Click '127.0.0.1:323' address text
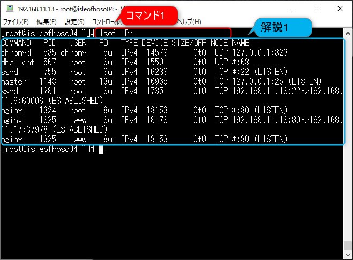353x260 pixels. (x=260, y=52)
